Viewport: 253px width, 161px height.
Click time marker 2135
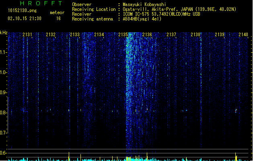click(123, 35)
